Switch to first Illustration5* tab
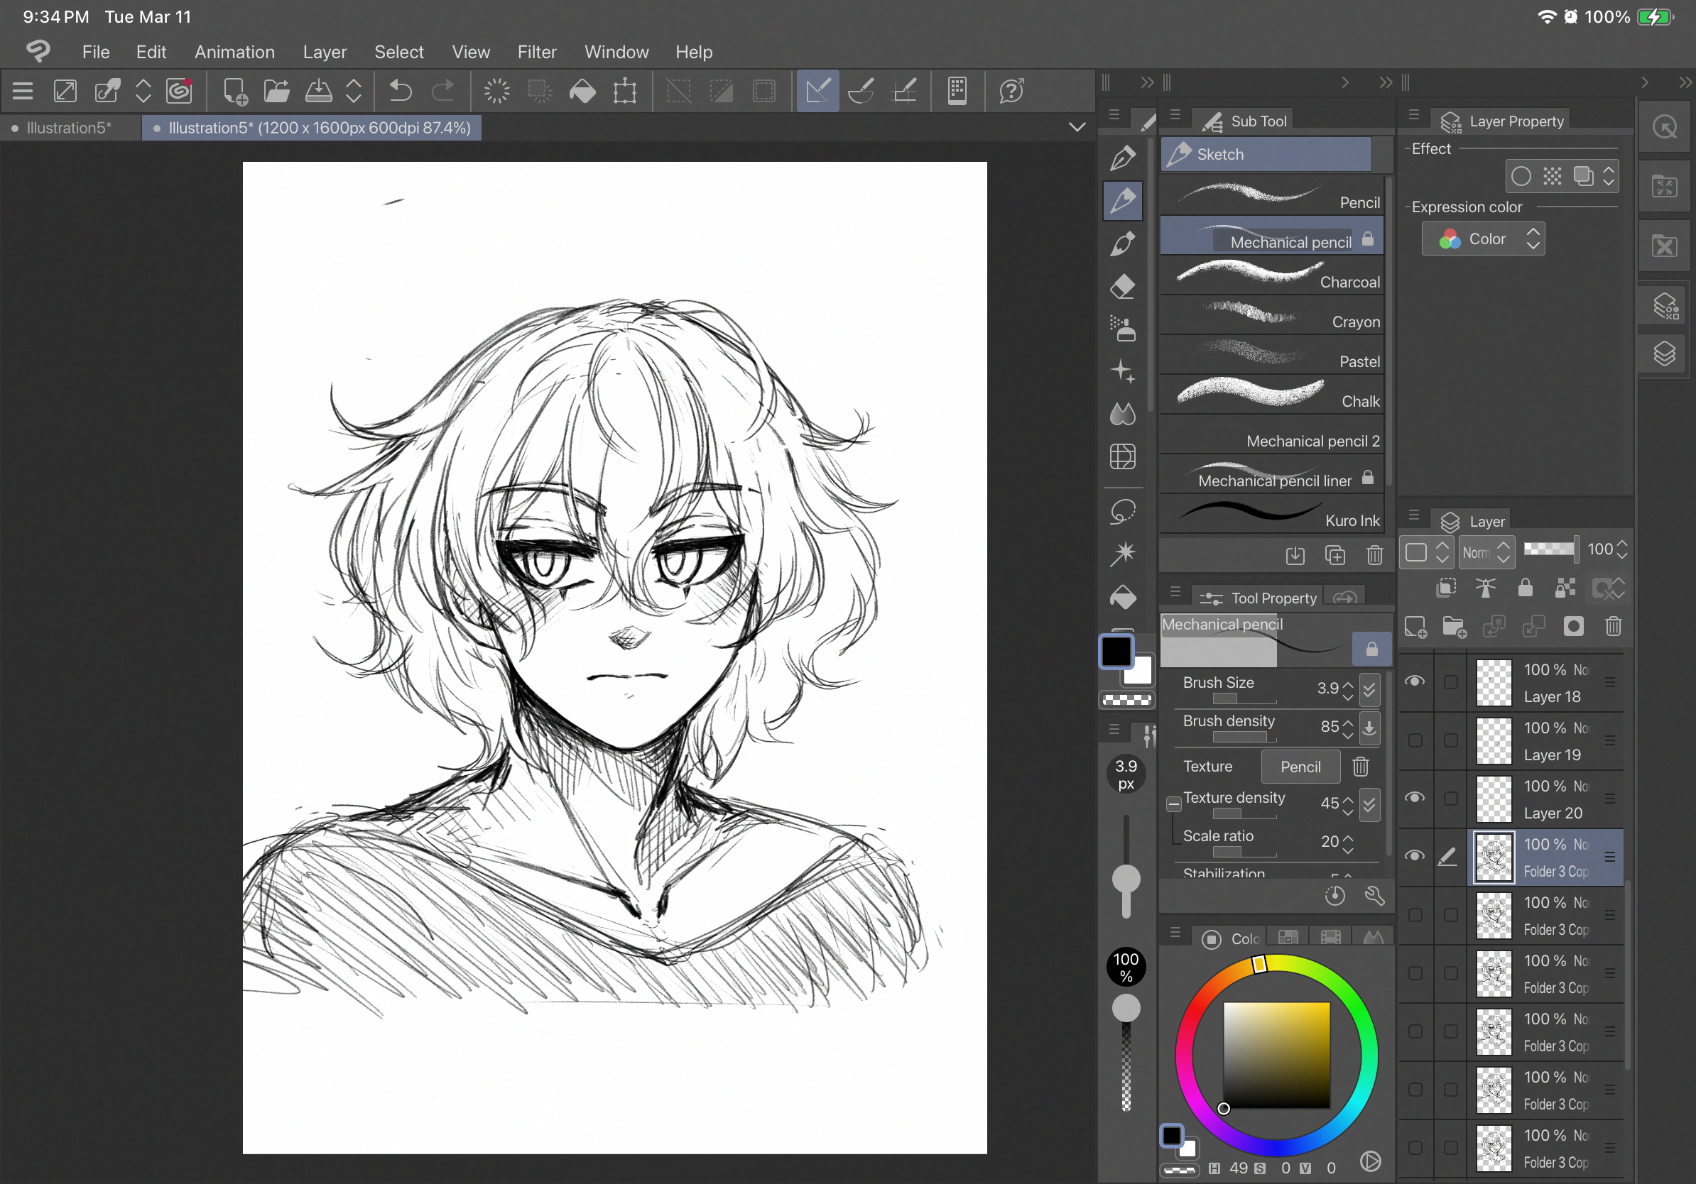This screenshot has height=1184, width=1696. pos(68,128)
